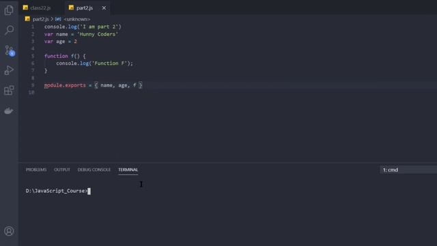Screen dimensions: 437x246
Task: Select the part2.js editor tab
Action: pyautogui.click(x=85, y=8)
